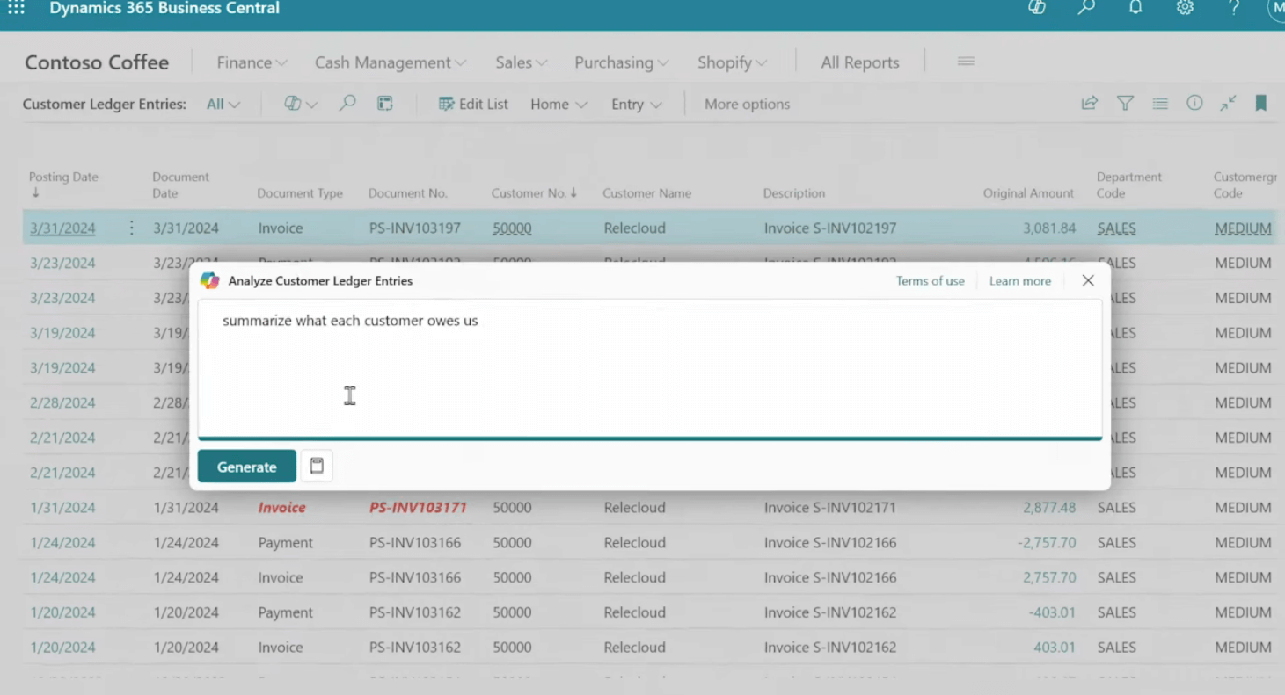Click the Learn more link
This screenshot has height=695, width=1285.
coord(1019,281)
